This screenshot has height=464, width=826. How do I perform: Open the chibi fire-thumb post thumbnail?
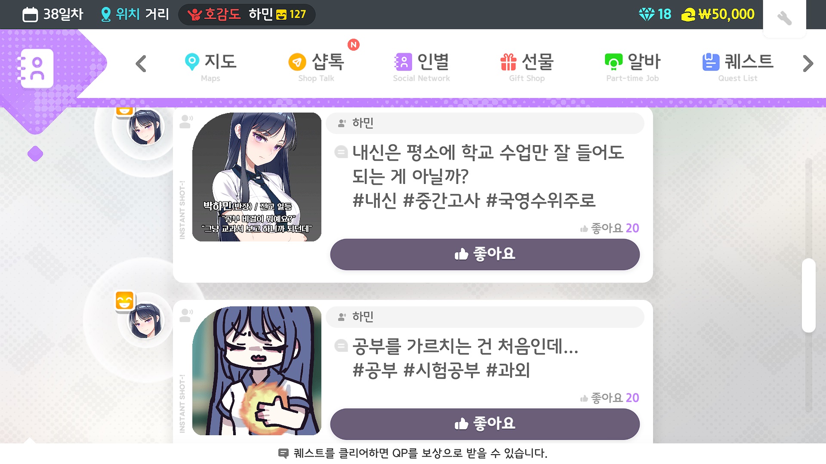[x=257, y=371]
